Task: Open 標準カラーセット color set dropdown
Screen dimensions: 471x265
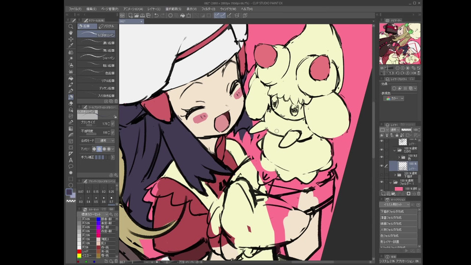Action: [x=93, y=214]
